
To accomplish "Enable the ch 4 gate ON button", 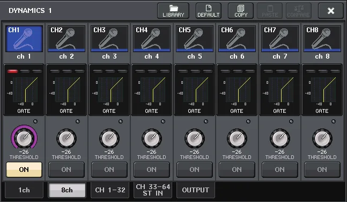I will [x=152, y=170].
